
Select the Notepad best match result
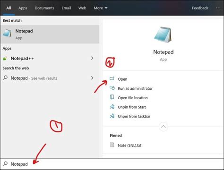50,34
